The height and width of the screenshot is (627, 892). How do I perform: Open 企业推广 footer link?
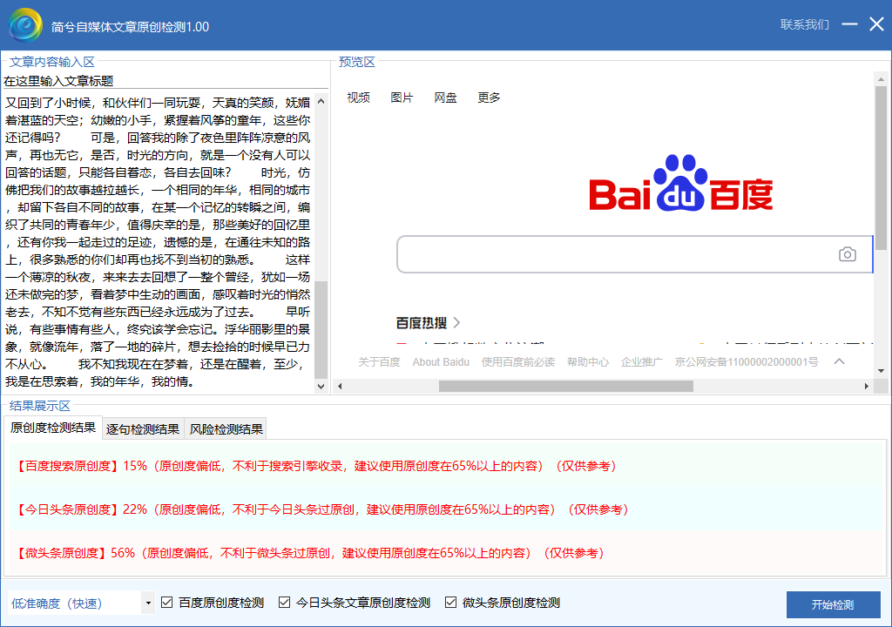642,362
